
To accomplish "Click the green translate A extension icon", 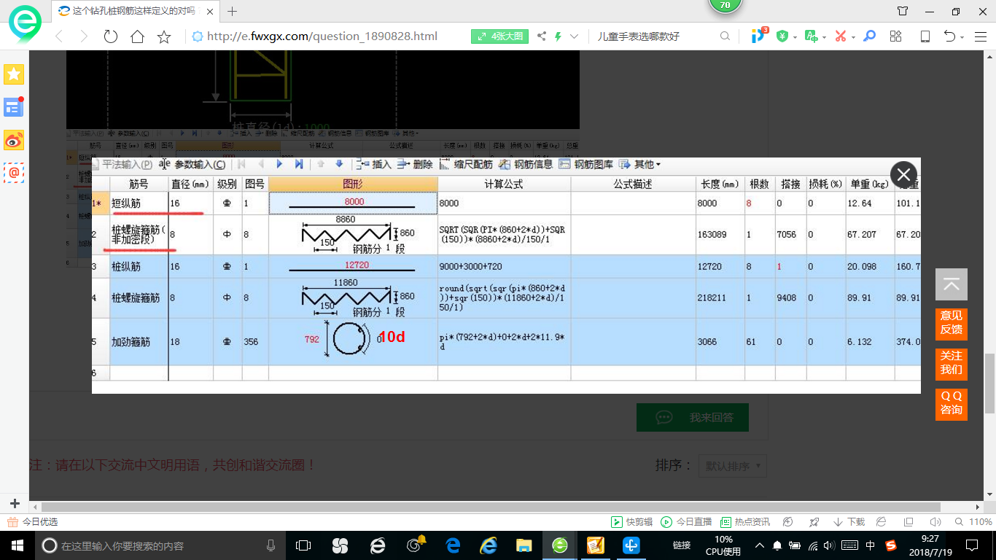I will click(x=811, y=36).
